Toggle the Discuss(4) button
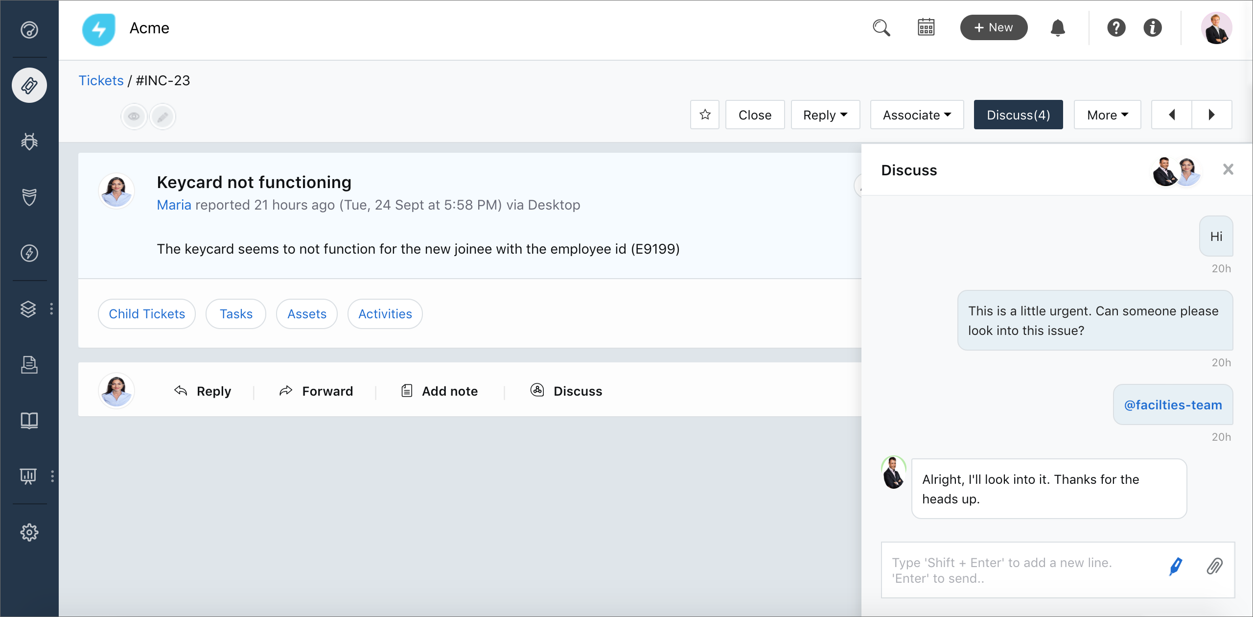 [1018, 115]
